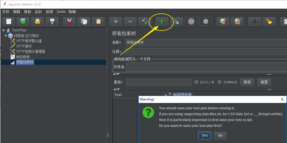
Task: Start the test with green play icon
Action: [162, 21]
